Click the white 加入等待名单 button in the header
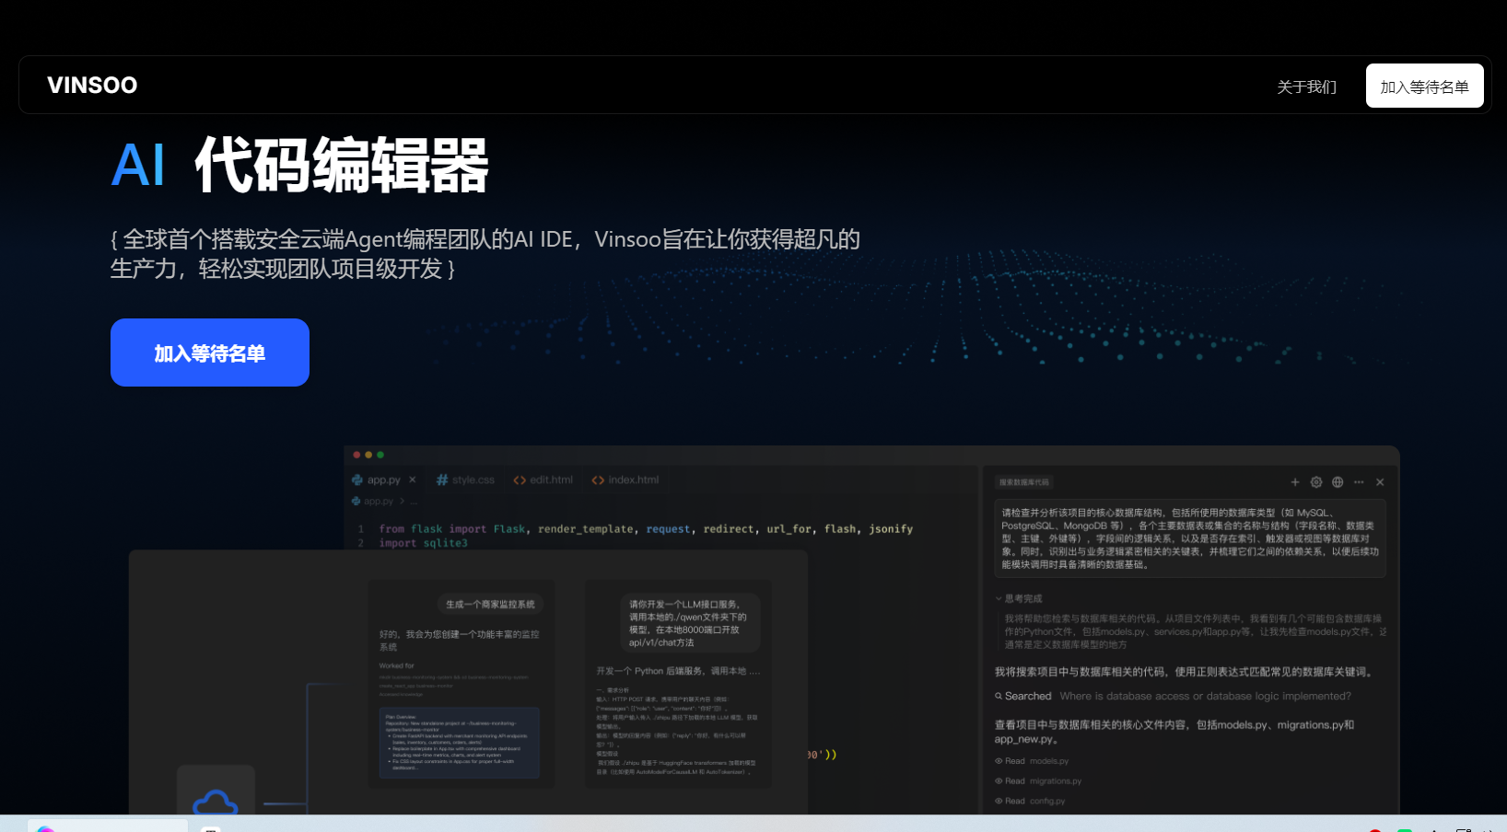This screenshot has height=832, width=1507. click(x=1424, y=86)
